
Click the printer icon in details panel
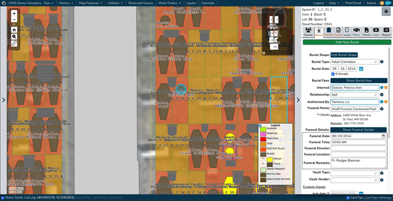386,11
